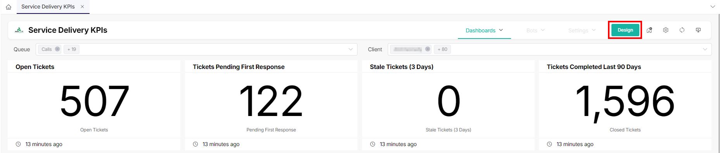Viewport: 720px width, 153px height.
Task: Expand the Queue filter dropdown arrow
Action: 351,49
